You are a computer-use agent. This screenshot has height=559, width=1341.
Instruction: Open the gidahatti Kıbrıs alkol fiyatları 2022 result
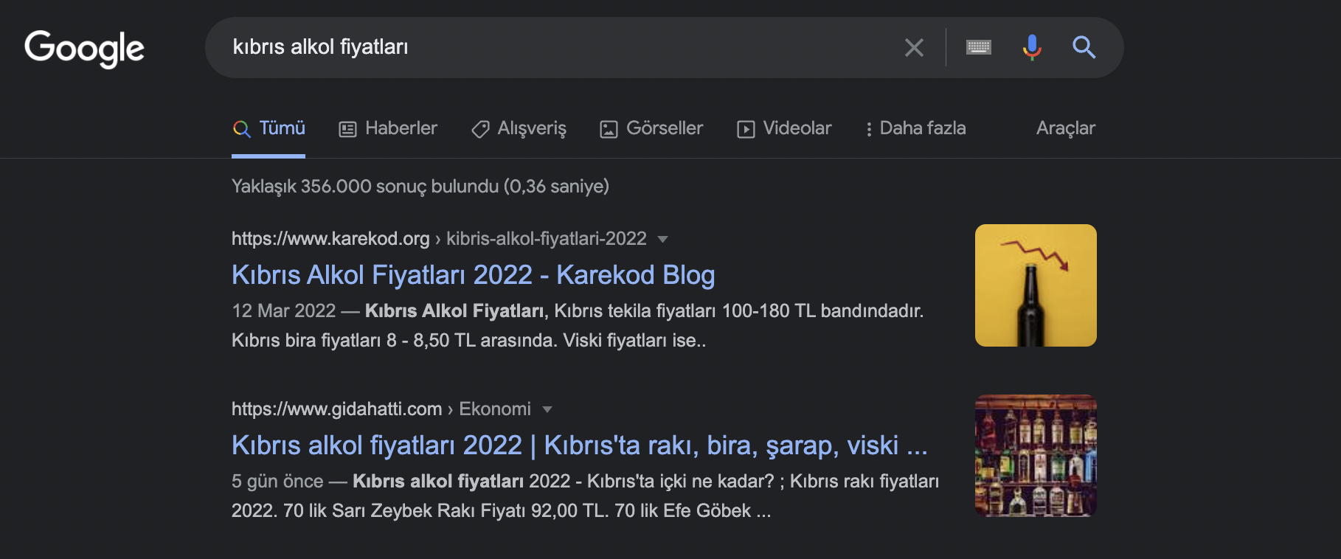tap(580, 445)
